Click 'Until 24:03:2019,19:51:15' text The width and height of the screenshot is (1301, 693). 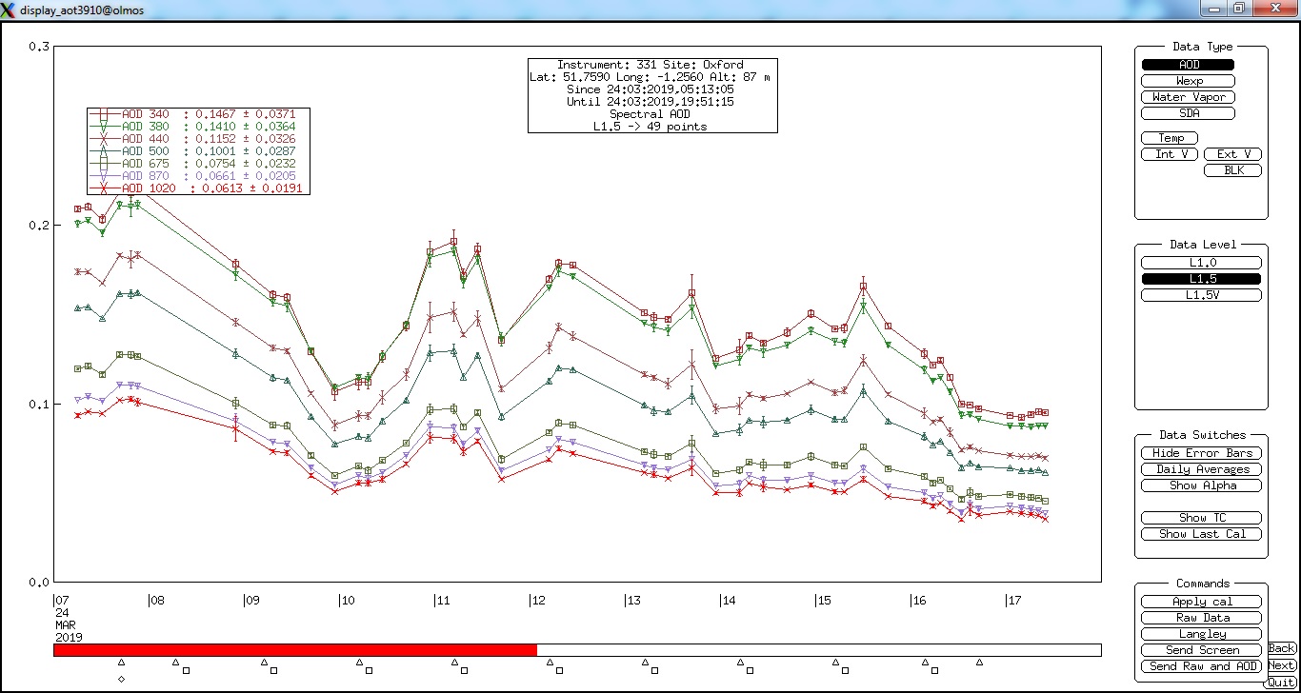(650, 102)
